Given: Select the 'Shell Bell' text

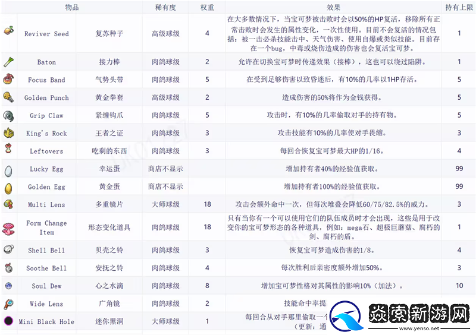Looking at the screenshot, I should pyautogui.click(x=46, y=250).
